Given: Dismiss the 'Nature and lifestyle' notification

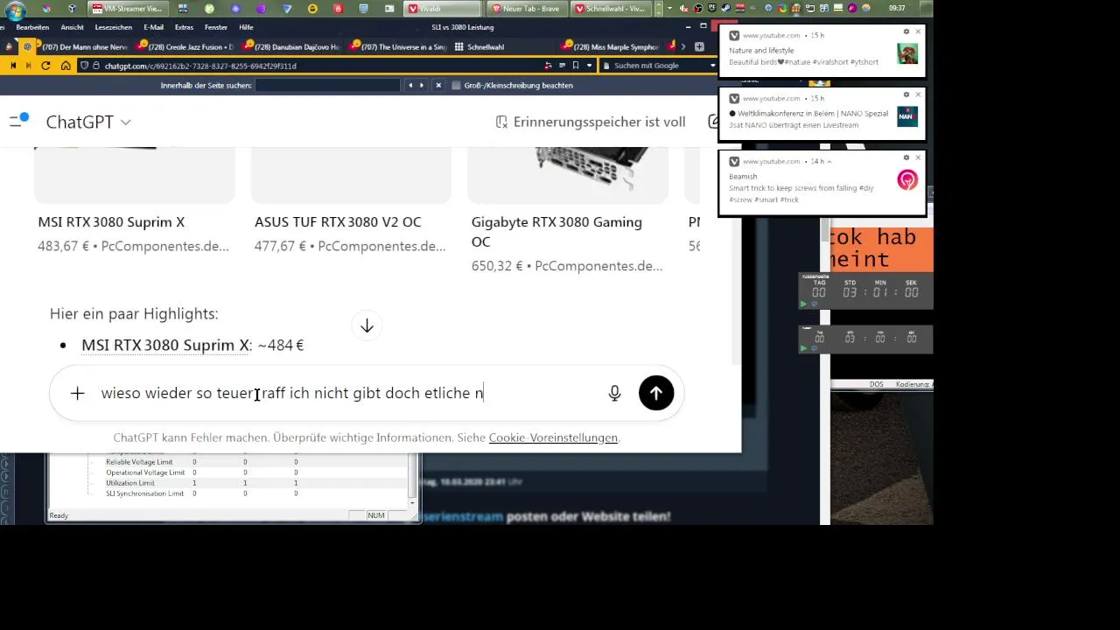Looking at the screenshot, I should point(918,31).
